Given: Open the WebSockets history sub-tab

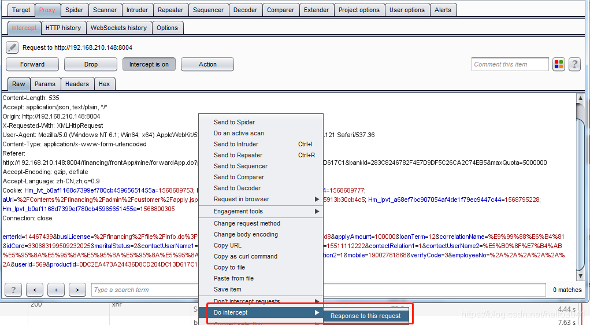Looking at the screenshot, I should pyautogui.click(x=118, y=28).
